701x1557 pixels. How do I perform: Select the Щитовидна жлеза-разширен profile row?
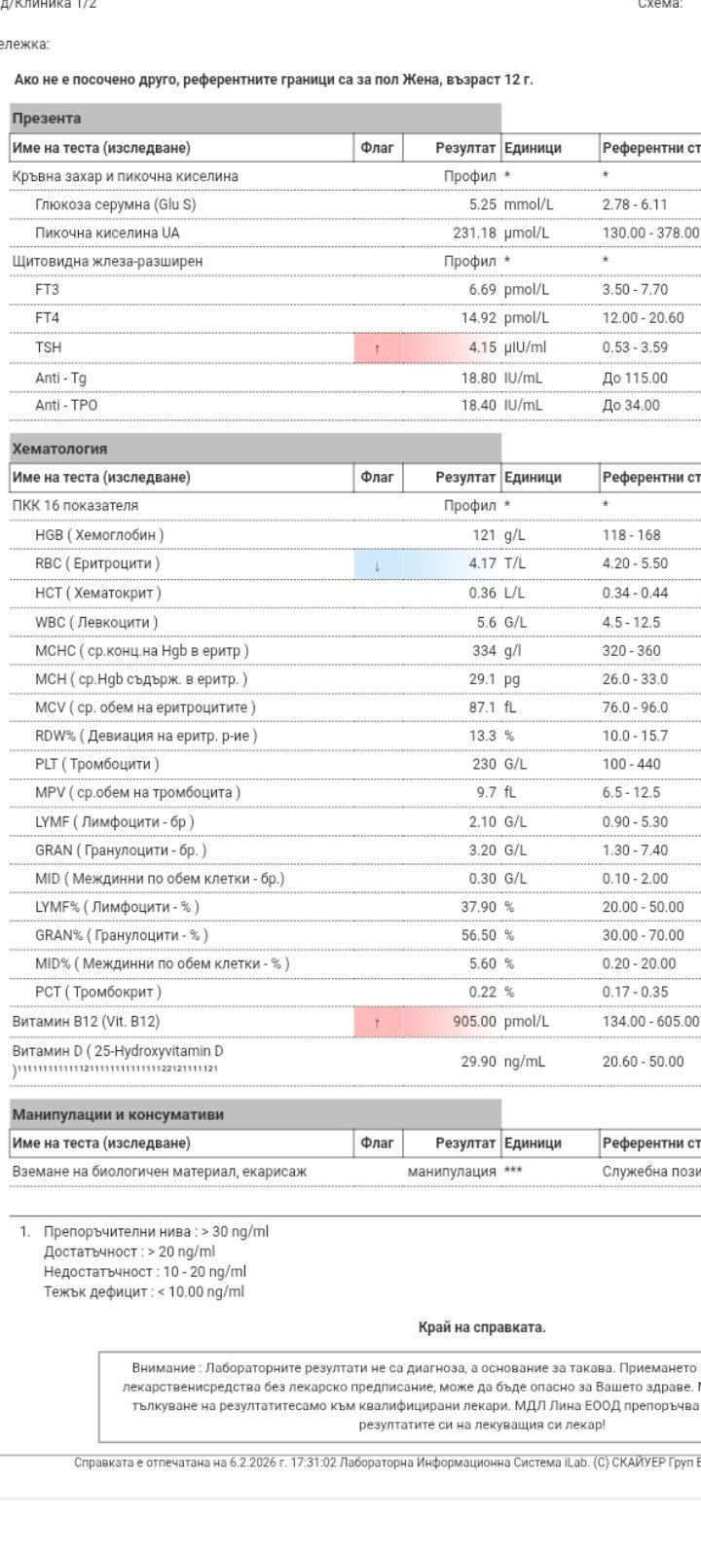pyautogui.click(x=107, y=261)
